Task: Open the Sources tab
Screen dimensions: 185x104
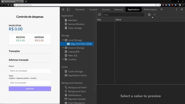Action: [106, 10]
